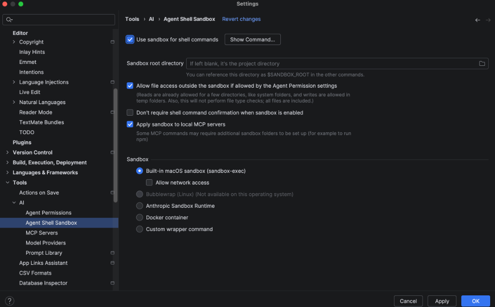
Task: Click the forward navigation arrow
Action: (x=488, y=20)
